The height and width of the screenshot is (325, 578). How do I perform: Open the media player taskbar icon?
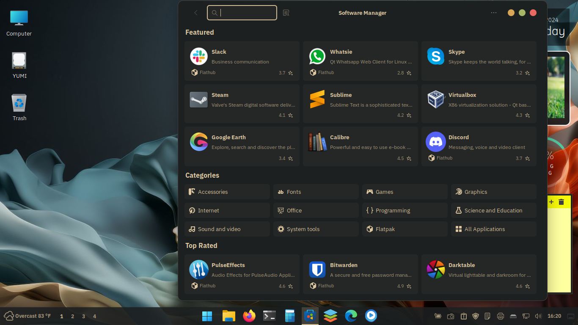pos(371,316)
